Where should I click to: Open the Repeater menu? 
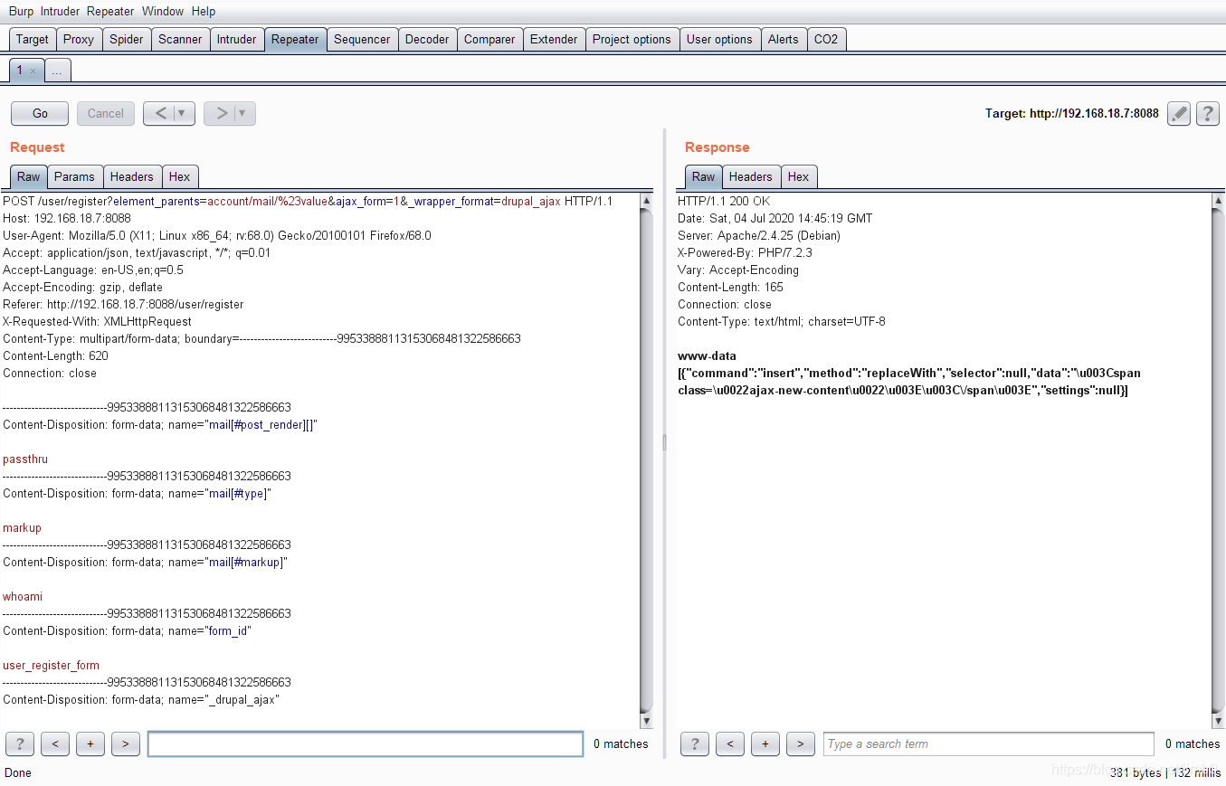[110, 11]
